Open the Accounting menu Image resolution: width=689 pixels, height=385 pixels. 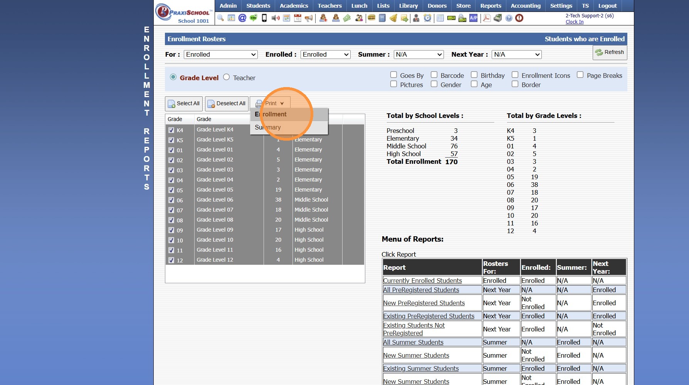526,6
